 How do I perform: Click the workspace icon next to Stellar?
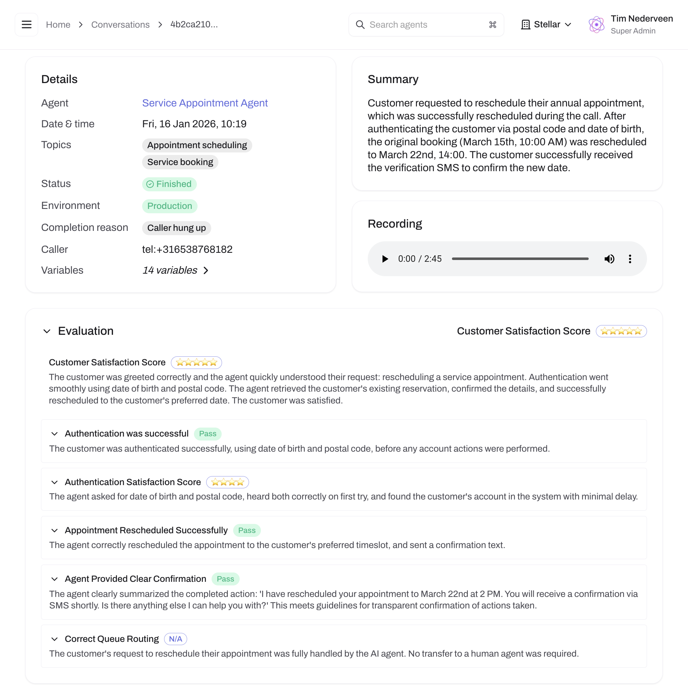[526, 24]
